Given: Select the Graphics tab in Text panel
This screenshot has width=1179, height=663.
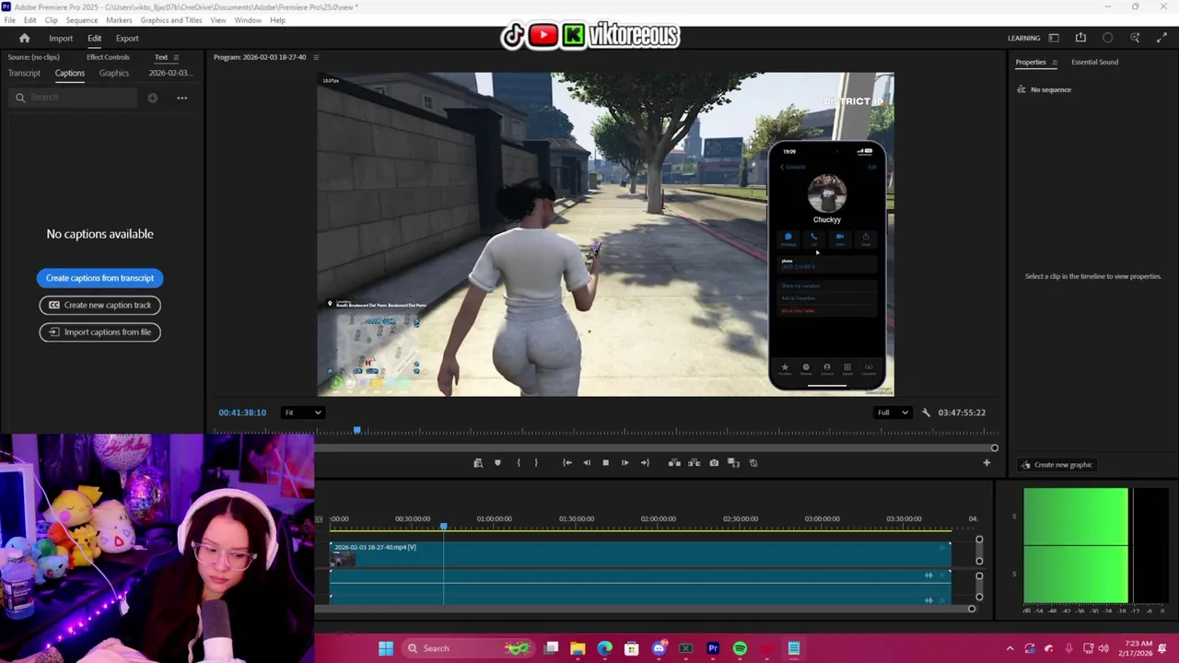Looking at the screenshot, I should (114, 73).
